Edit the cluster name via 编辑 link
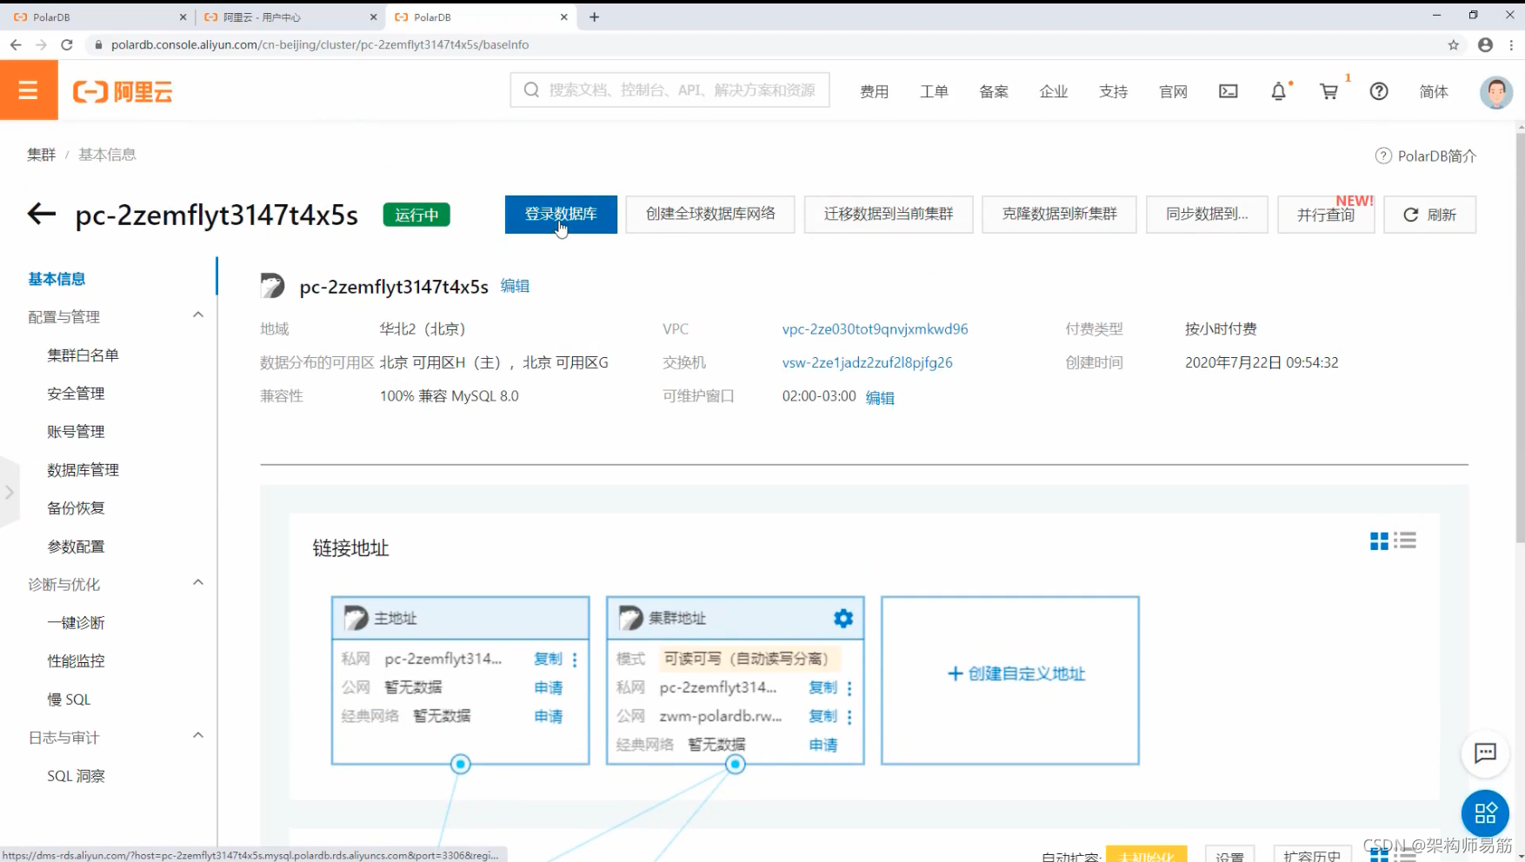Viewport: 1525px width, 862px height. (x=515, y=286)
